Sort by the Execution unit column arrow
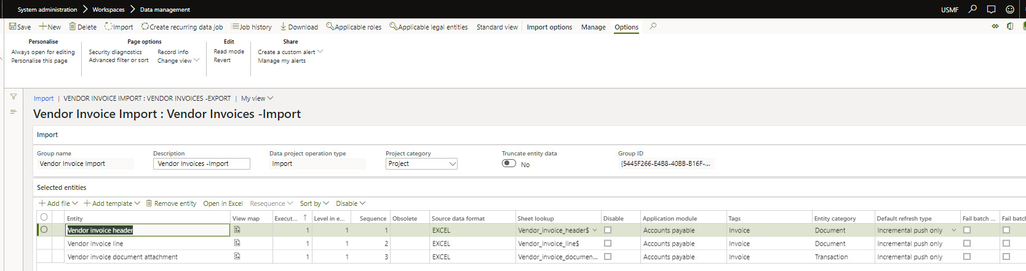The height and width of the screenshot is (271, 1026). [305, 218]
